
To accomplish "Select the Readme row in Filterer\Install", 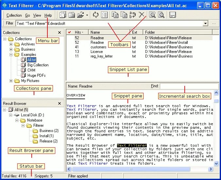I will coord(140,42).
